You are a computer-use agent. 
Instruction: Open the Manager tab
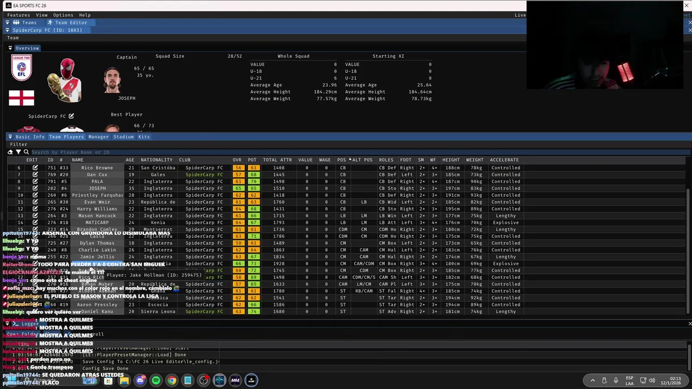[x=98, y=137]
